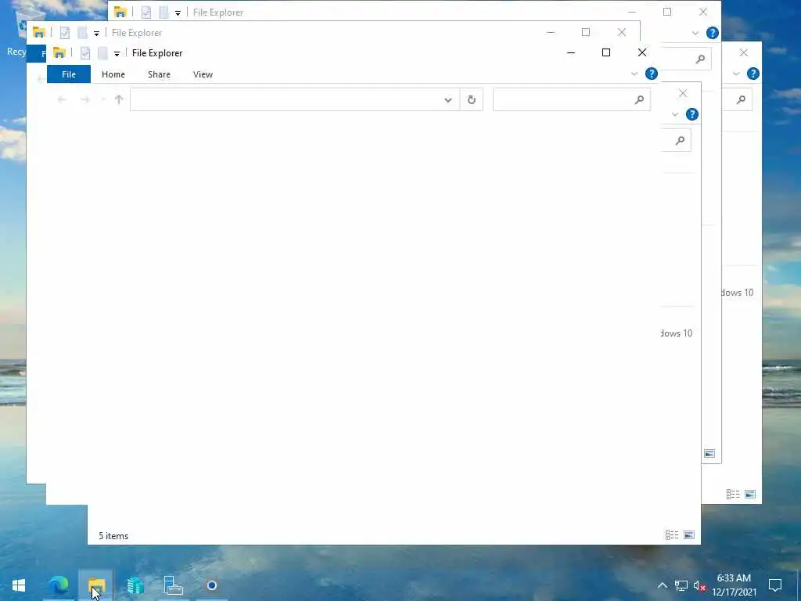The image size is (801, 601).
Task: Collapse the ribbon chevron in the rightmost background window
Action: pyautogui.click(x=736, y=74)
